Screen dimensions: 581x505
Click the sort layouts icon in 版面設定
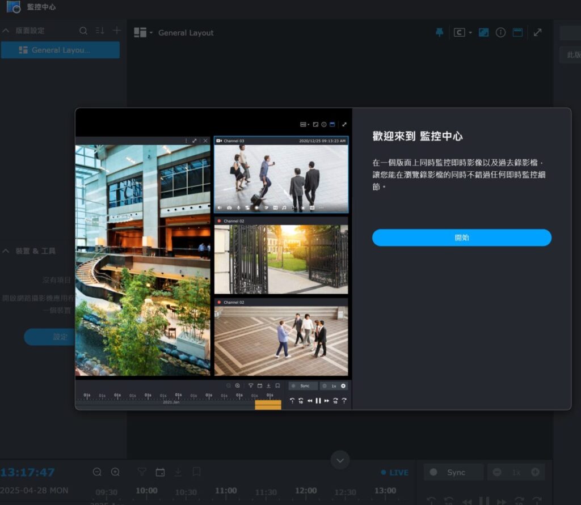coord(100,31)
